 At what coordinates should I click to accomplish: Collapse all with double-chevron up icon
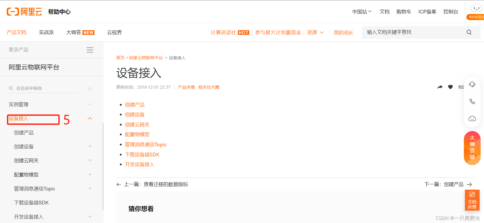(90, 89)
